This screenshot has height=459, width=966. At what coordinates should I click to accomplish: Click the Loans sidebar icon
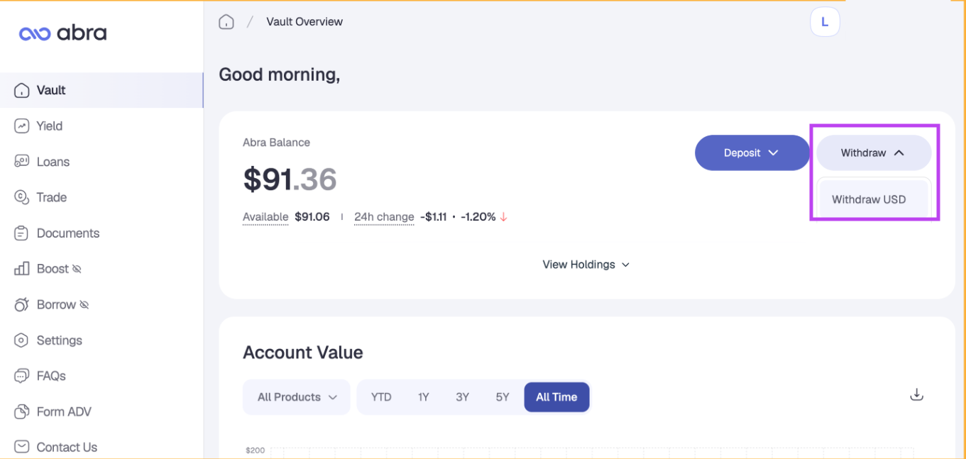point(22,161)
